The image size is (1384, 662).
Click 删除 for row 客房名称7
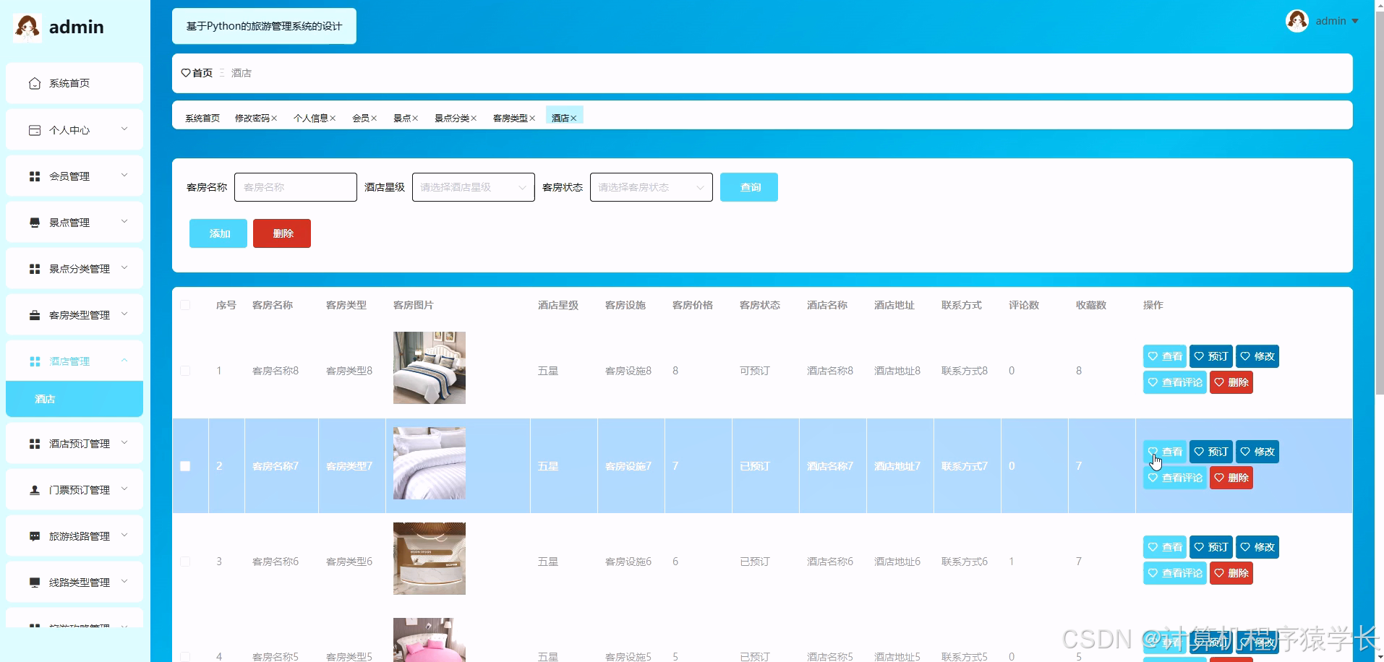[x=1231, y=478]
